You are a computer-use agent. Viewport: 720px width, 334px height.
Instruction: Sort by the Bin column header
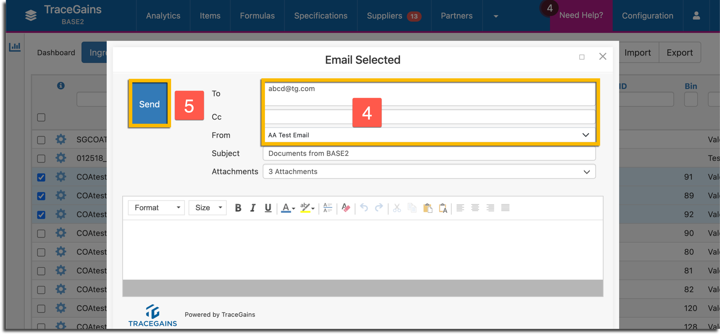(691, 86)
